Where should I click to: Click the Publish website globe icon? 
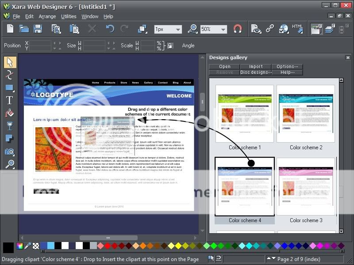click(x=284, y=29)
